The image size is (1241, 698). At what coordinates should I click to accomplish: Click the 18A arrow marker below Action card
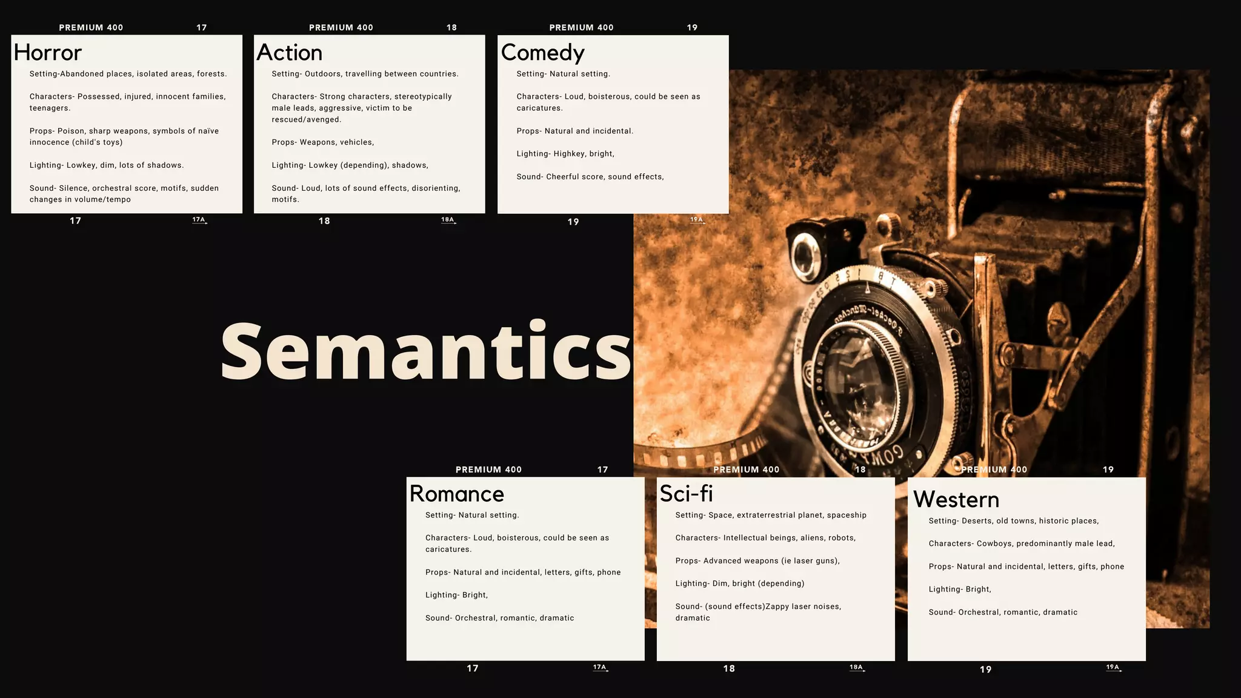coord(448,220)
